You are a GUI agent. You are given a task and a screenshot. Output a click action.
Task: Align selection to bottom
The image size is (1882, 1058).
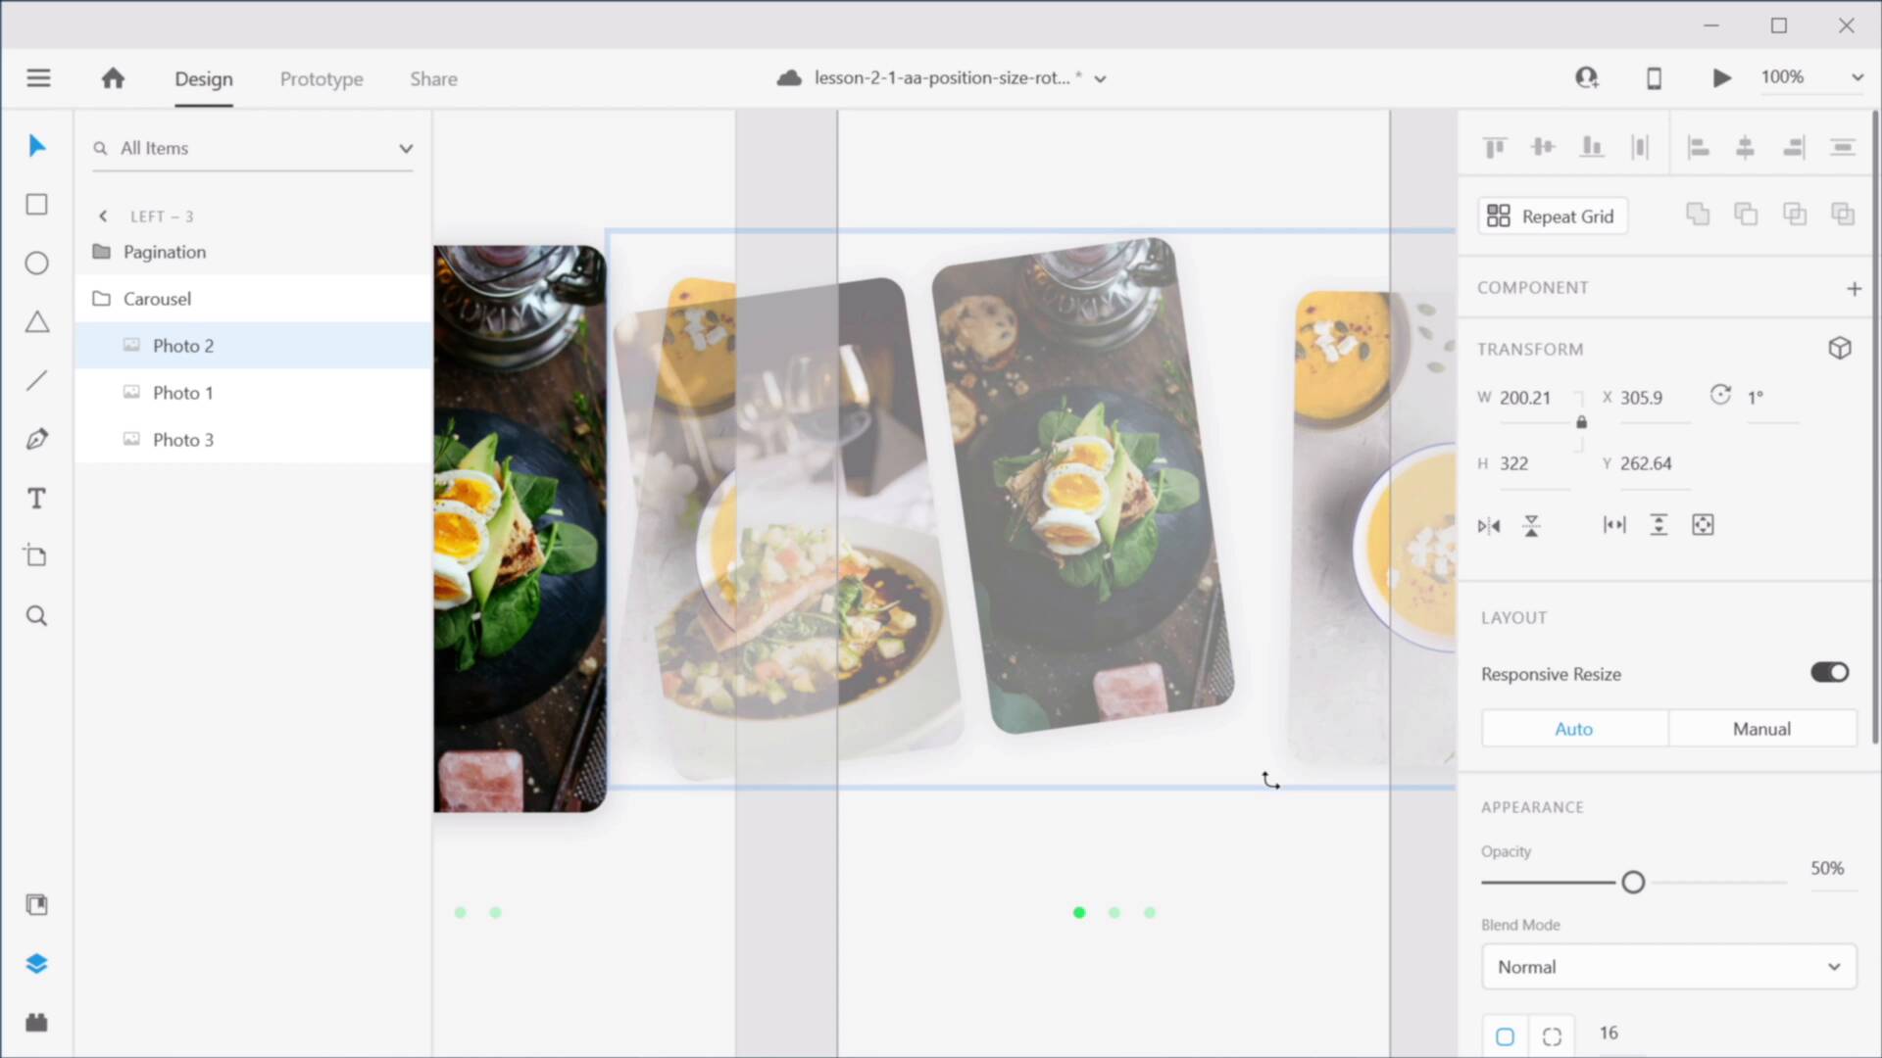(1592, 147)
